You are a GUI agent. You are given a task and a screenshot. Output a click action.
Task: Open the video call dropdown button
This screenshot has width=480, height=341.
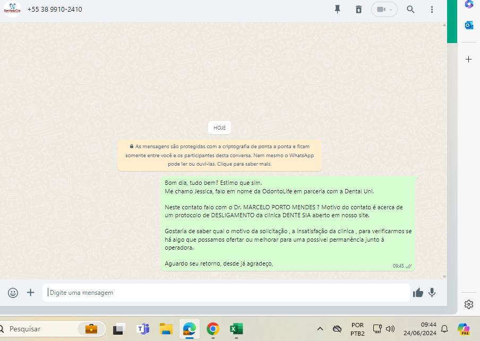[384, 10]
